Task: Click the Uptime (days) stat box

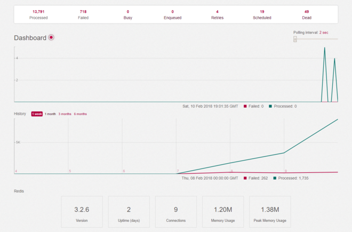Action: 129,212
